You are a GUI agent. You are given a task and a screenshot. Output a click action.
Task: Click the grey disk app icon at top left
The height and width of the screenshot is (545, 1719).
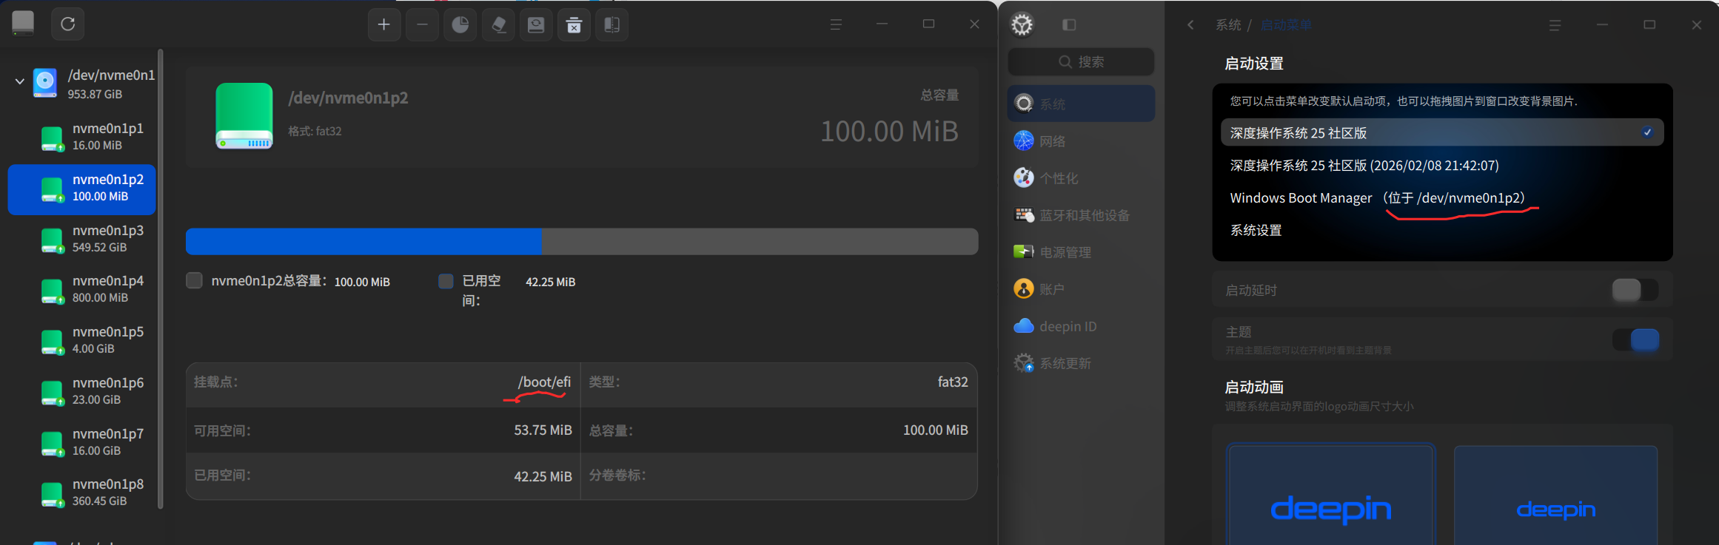(x=23, y=23)
